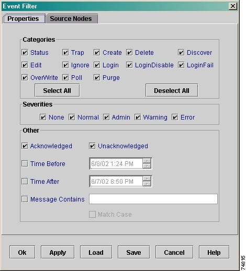Decrement the Time Before spinner down arrow
246x271 pixels.
coord(147,166)
